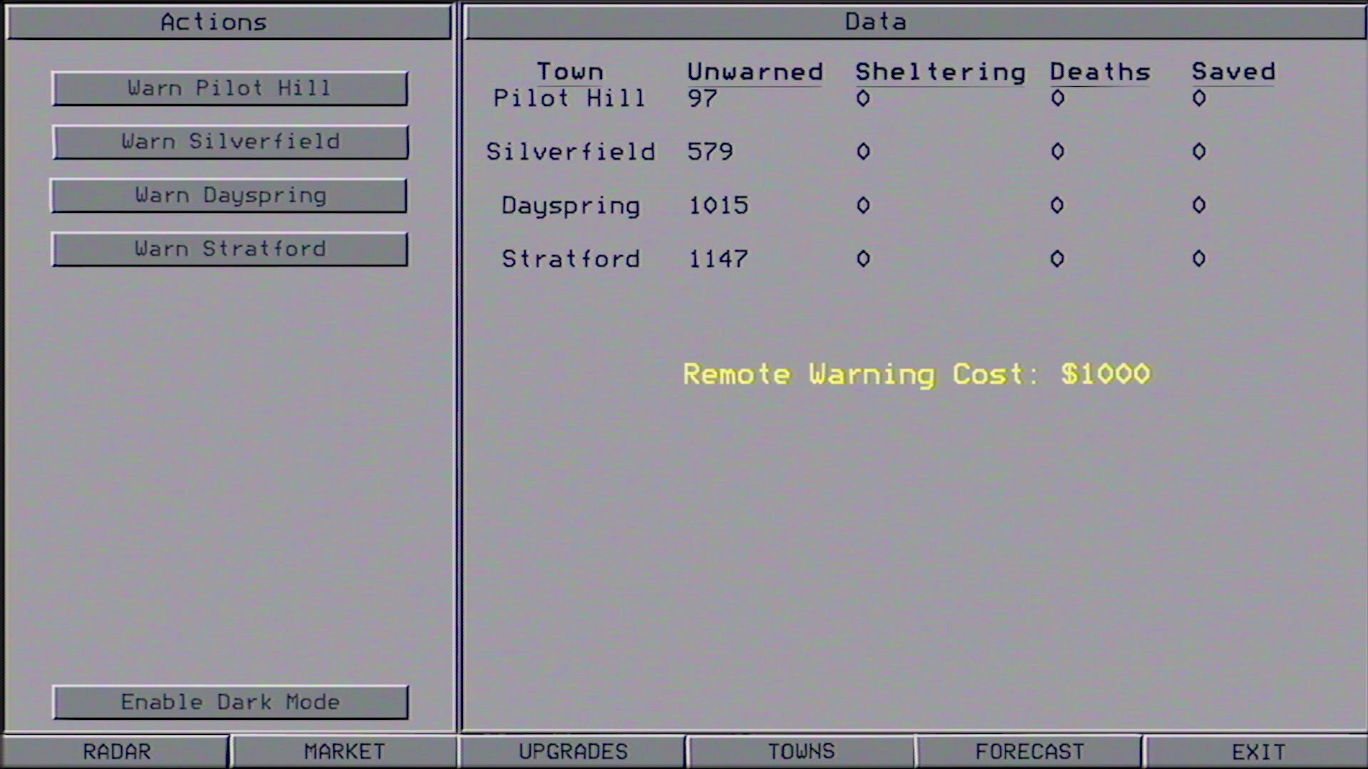The image size is (1368, 769).
Task: Warn Stratford about the storm
Action: point(229,249)
